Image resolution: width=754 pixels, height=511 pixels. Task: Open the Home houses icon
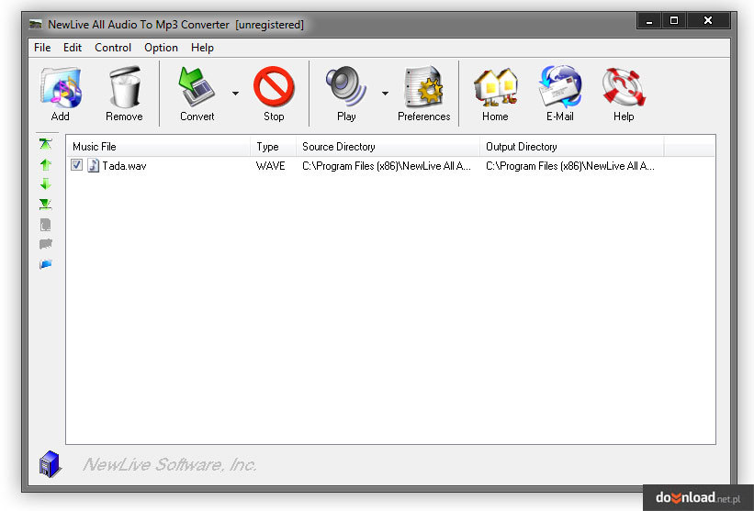495,87
